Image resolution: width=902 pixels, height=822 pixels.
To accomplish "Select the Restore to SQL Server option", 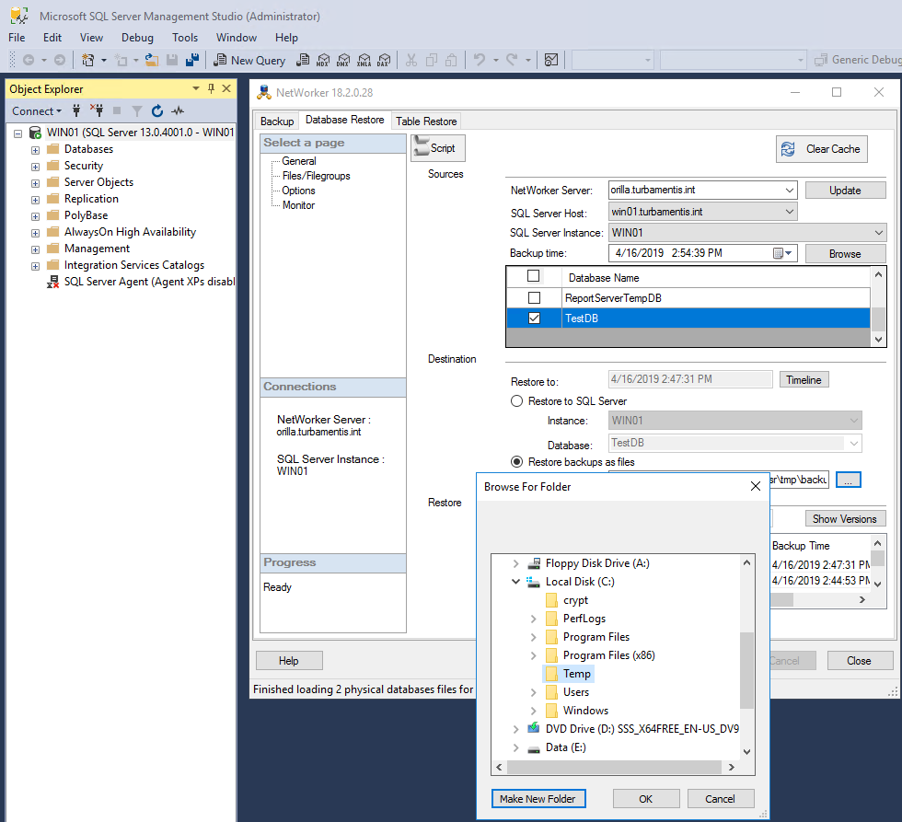I will pyautogui.click(x=516, y=401).
